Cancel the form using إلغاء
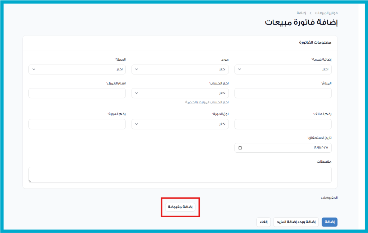368x233 pixels. (264, 222)
